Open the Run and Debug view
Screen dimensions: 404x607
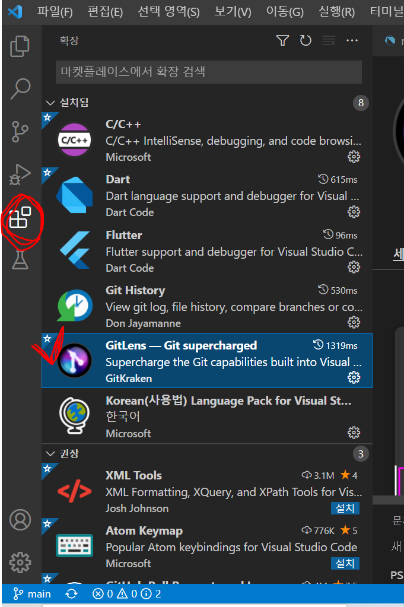pyautogui.click(x=20, y=174)
